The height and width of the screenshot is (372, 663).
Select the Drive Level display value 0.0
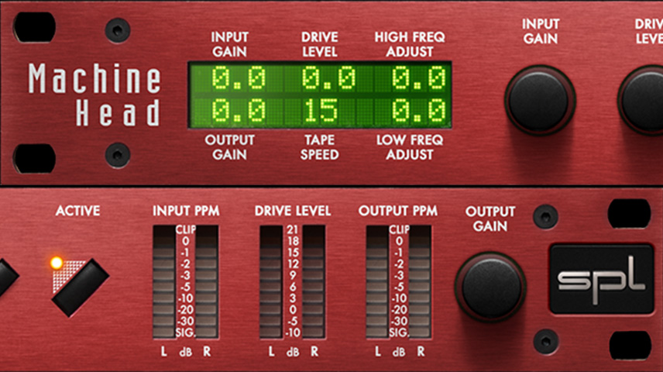coord(328,78)
